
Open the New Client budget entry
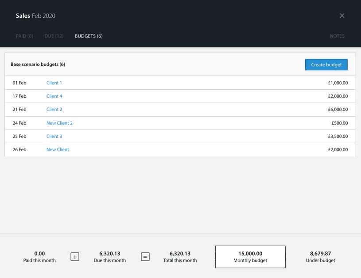point(57,149)
